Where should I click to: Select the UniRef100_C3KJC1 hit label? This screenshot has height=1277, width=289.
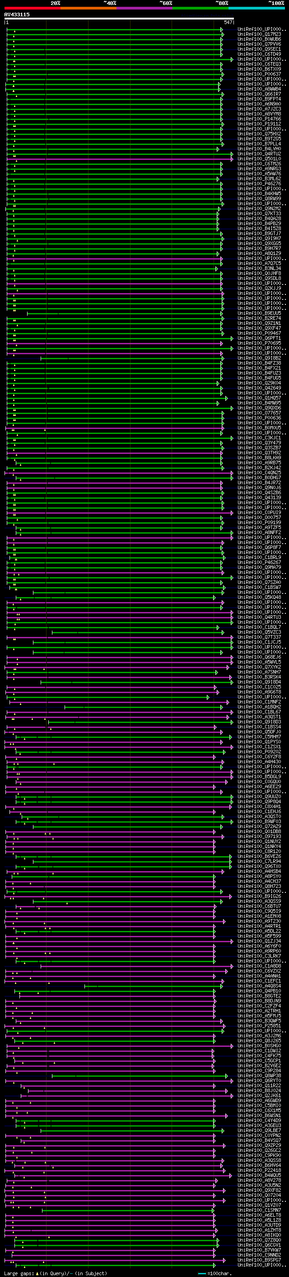259,438
